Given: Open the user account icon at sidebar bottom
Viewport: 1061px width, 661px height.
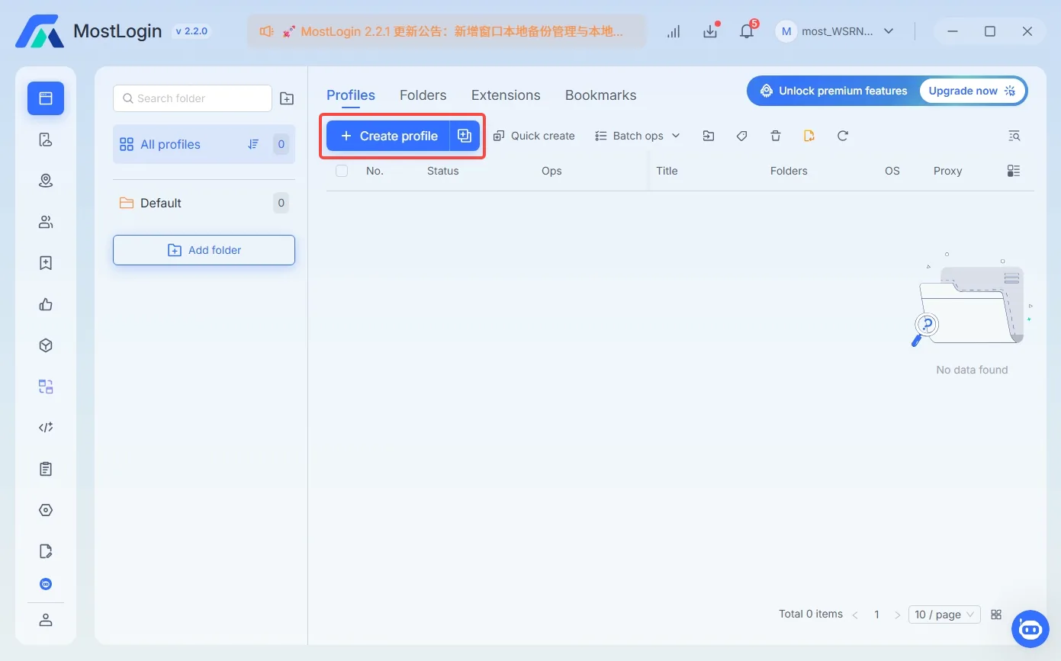Looking at the screenshot, I should [46, 620].
